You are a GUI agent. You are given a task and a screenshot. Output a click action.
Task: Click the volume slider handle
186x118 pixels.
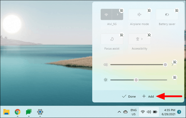coord(165,65)
